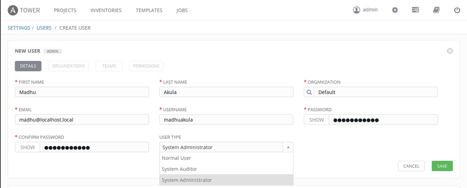Click into the Email input field
The width and height of the screenshot is (467, 188).
(x=82, y=120)
